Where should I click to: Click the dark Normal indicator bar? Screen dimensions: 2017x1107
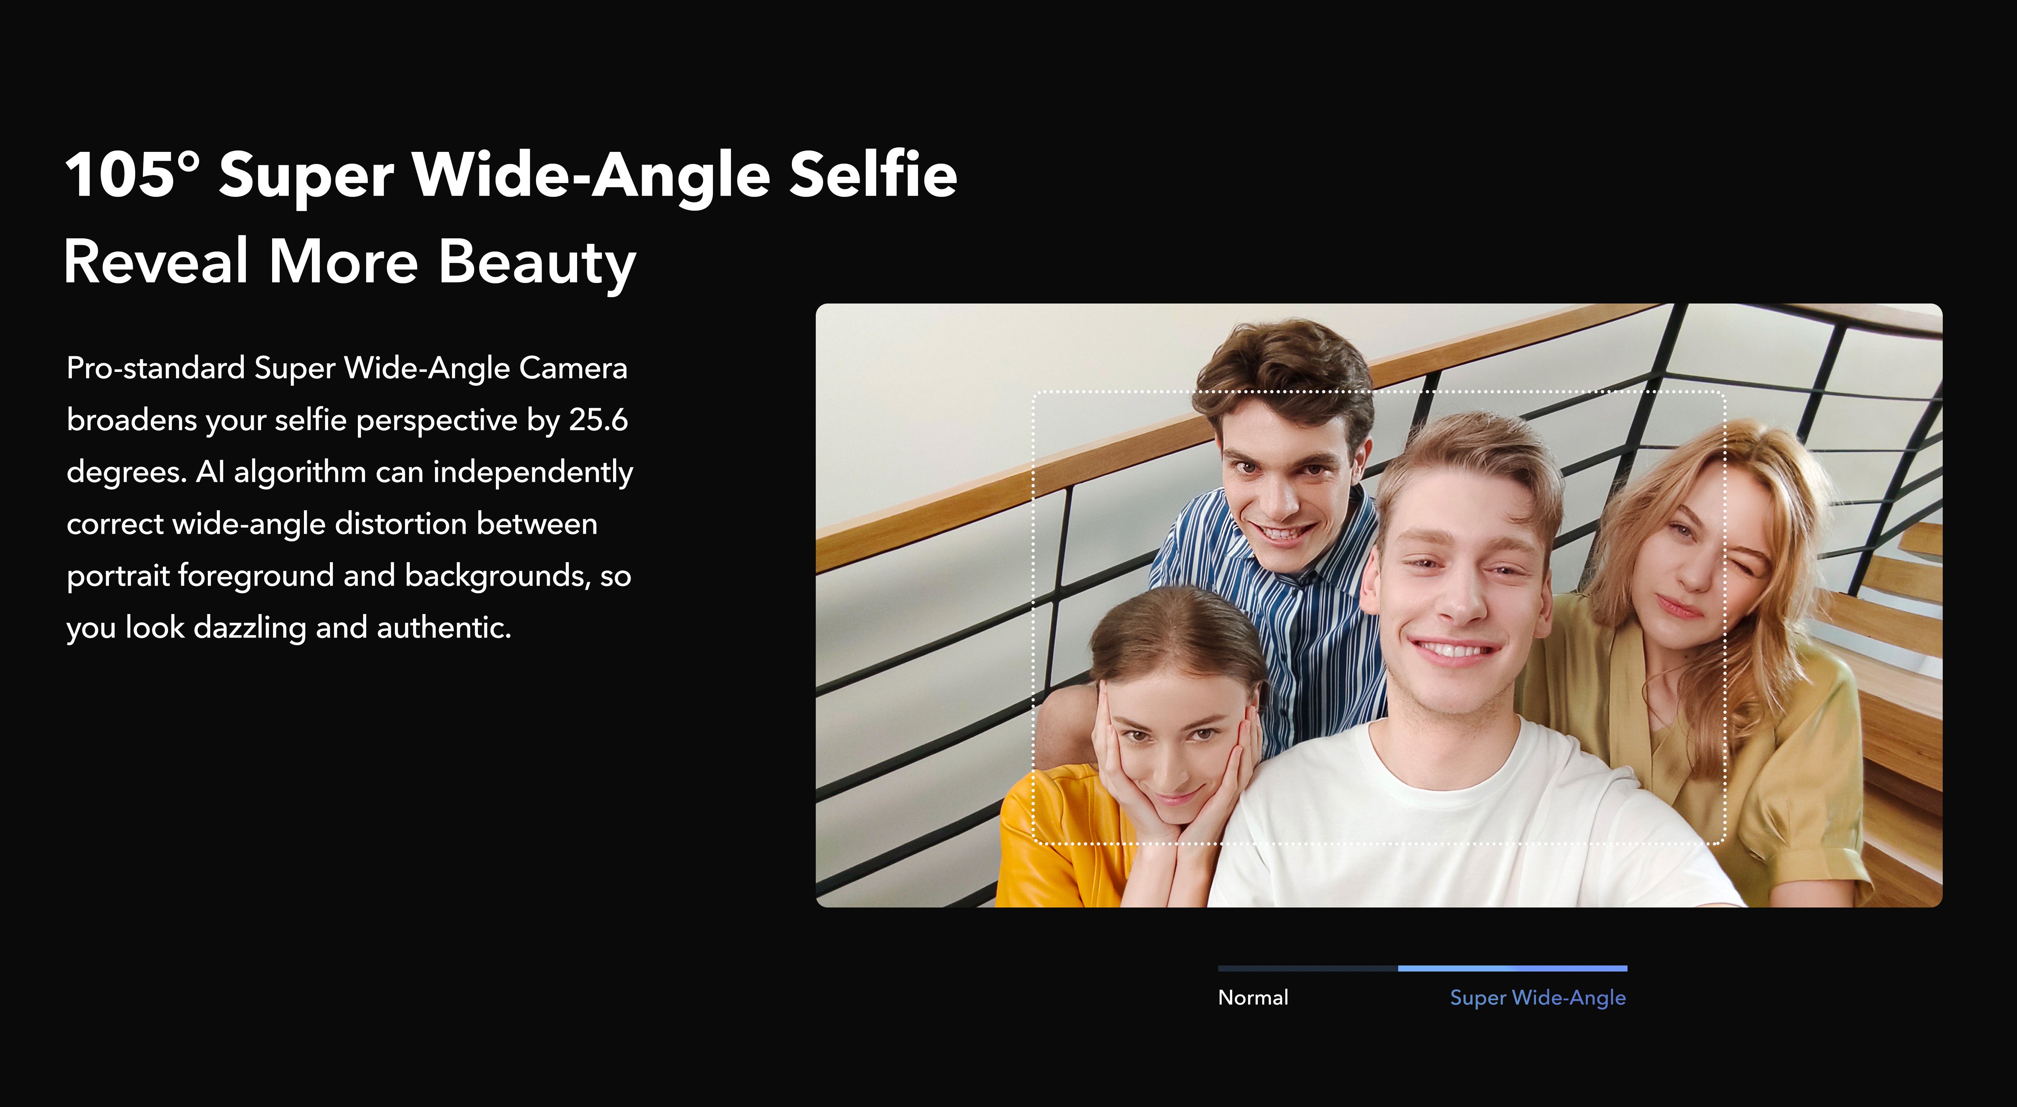[1307, 968]
